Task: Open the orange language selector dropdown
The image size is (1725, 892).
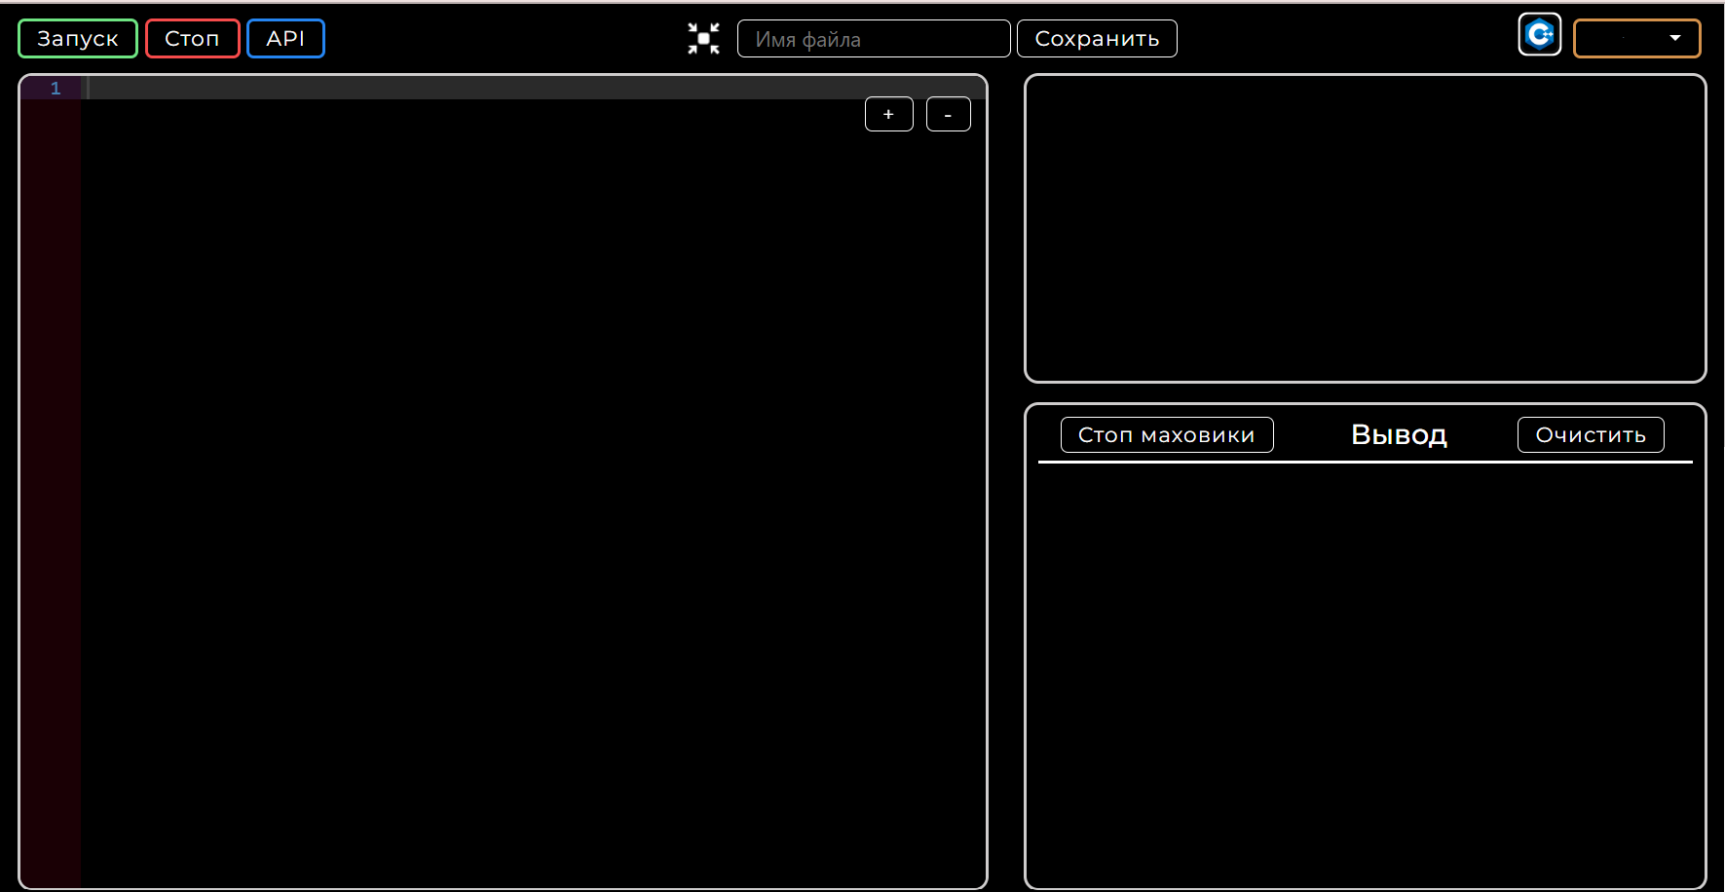Action: pos(1636,38)
